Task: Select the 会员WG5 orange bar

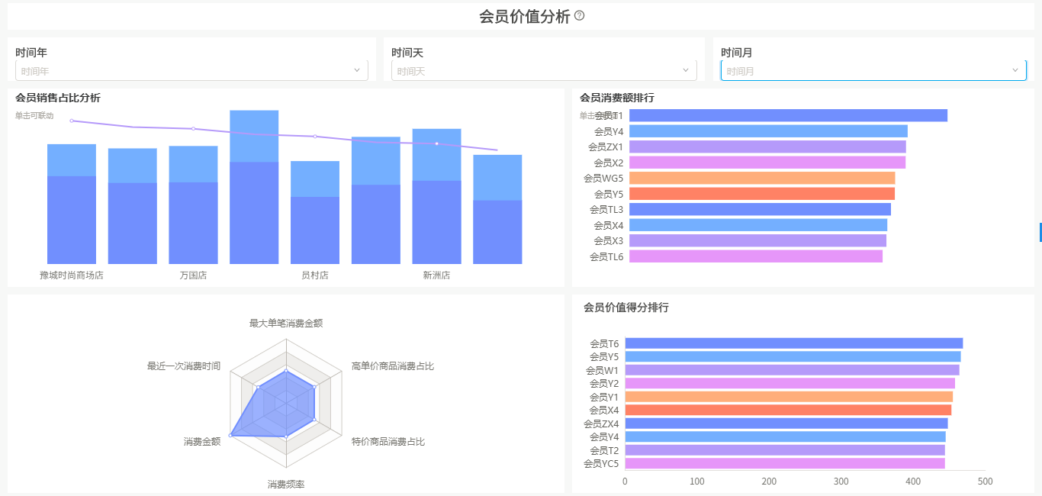Action: tap(762, 178)
